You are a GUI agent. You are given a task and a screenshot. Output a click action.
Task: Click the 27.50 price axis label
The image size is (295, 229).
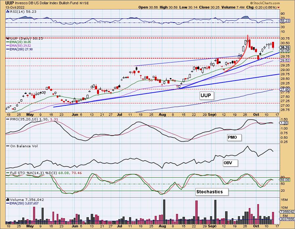pos(285,97)
